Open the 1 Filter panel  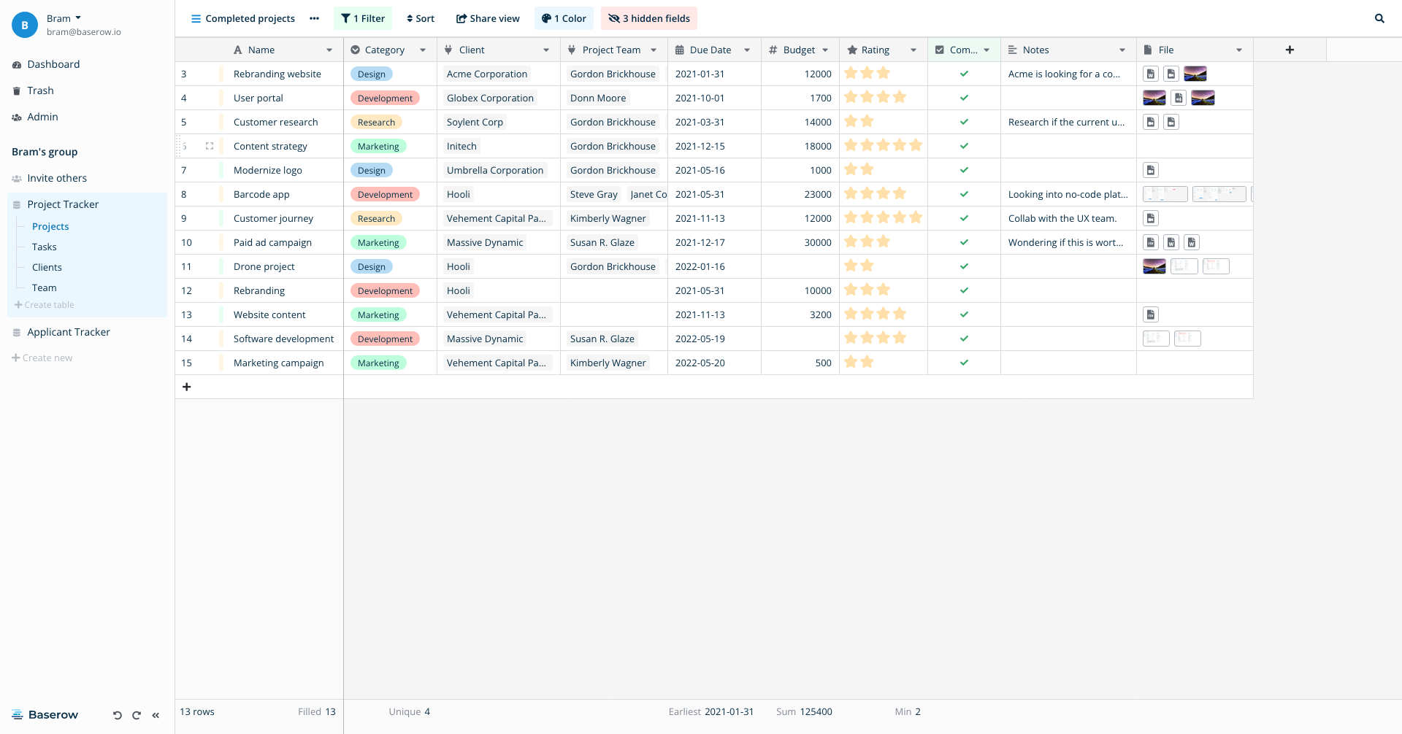(x=363, y=18)
